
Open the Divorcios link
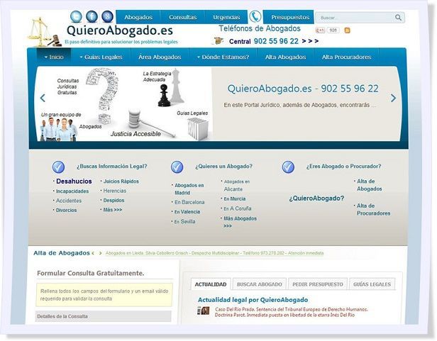pos(67,210)
